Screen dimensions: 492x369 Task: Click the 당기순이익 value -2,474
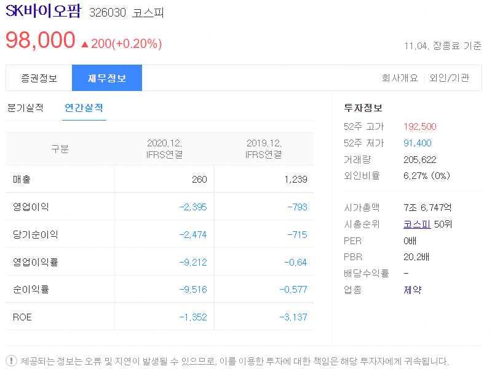click(x=193, y=235)
